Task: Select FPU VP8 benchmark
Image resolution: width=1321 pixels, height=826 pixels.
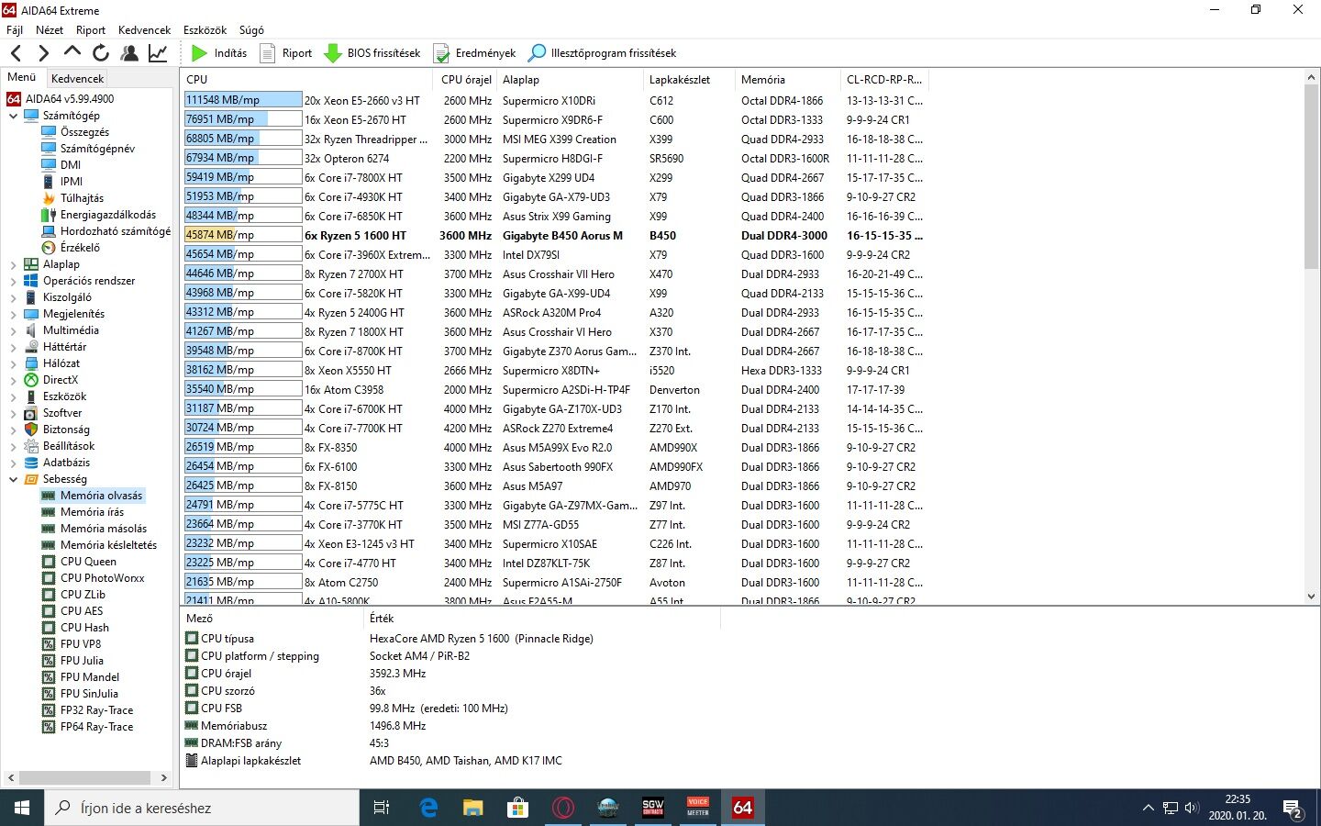Action: point(81,644)
